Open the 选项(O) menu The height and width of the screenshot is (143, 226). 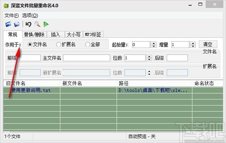tap(30, 16)
